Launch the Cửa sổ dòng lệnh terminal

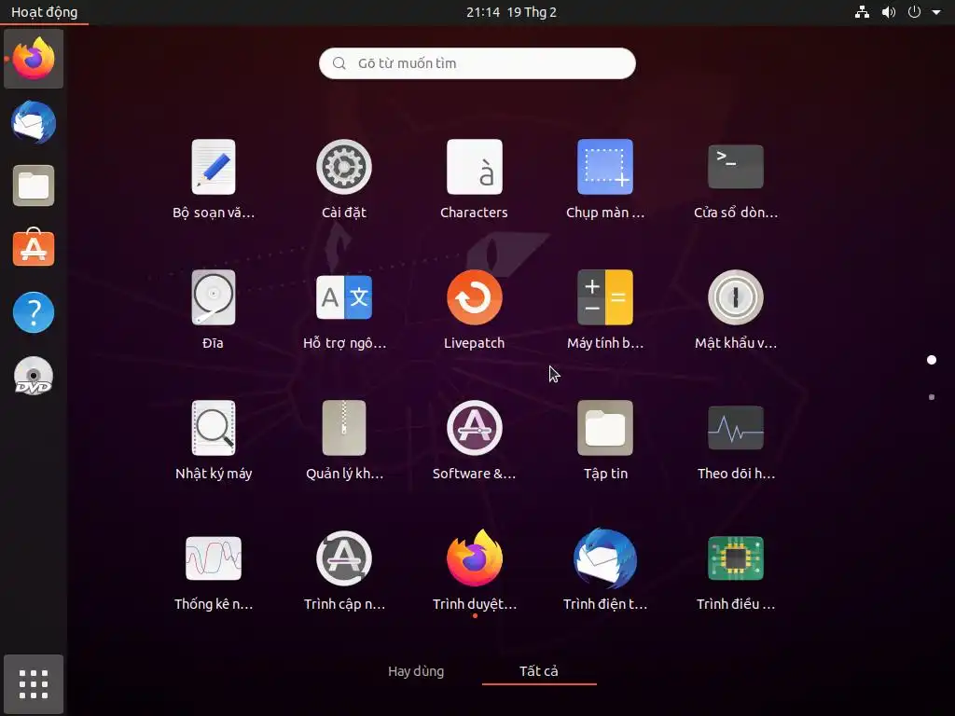(x=735, y=179)
